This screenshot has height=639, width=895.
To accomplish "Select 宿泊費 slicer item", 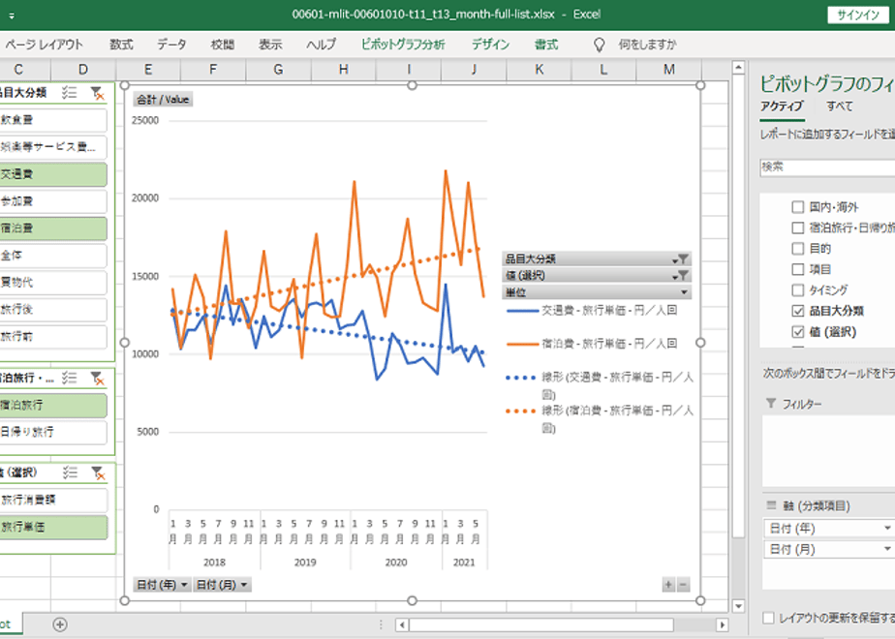I will (x=52, y=228).
